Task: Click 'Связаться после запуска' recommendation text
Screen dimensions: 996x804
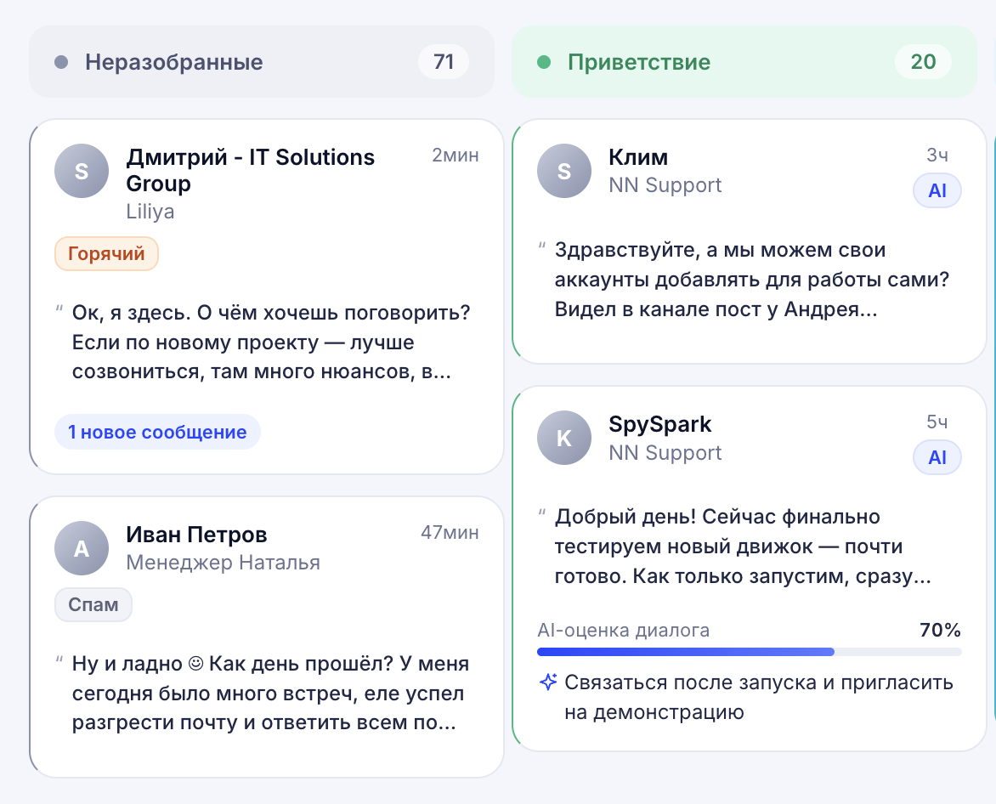Action: pos(759,697)
